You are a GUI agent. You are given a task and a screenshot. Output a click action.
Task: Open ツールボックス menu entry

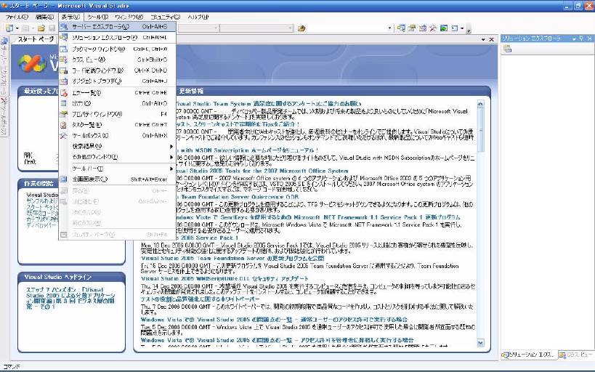coord(117,135)
